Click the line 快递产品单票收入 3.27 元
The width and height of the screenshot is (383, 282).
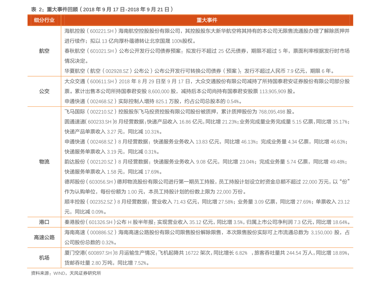[113, 132]
